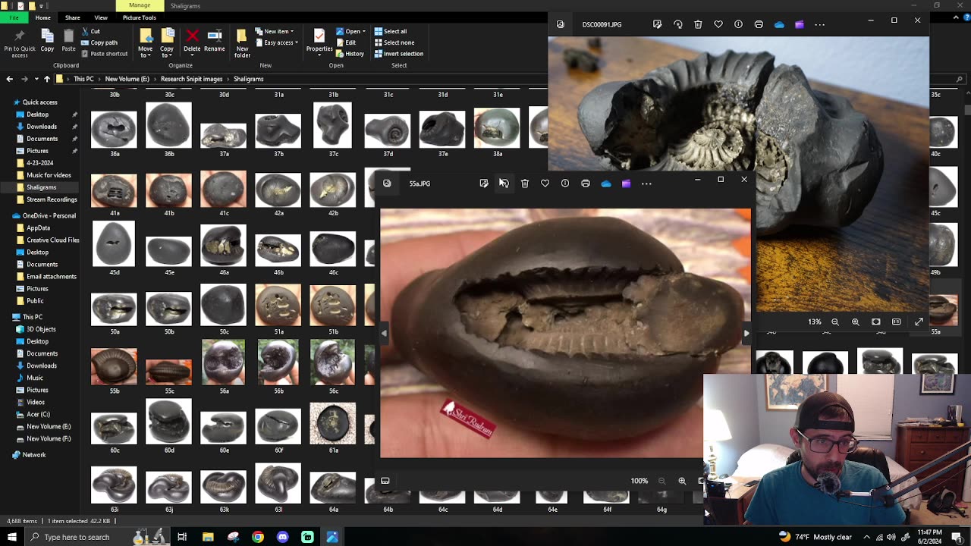This screenshot has height=546, width=971.
Task: Rotate the DSC00091.JPG image
Action: click(x=678, y=24)
